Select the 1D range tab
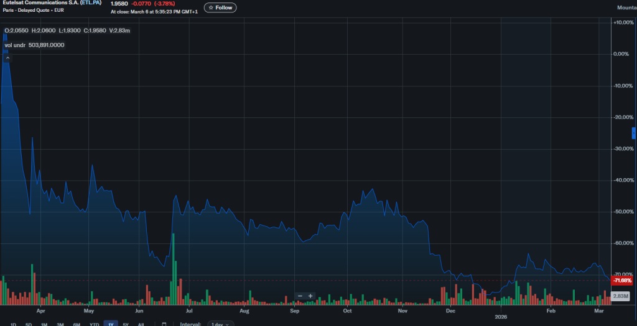Viewport: 637px width, 326px height. (x=14, y=324)
